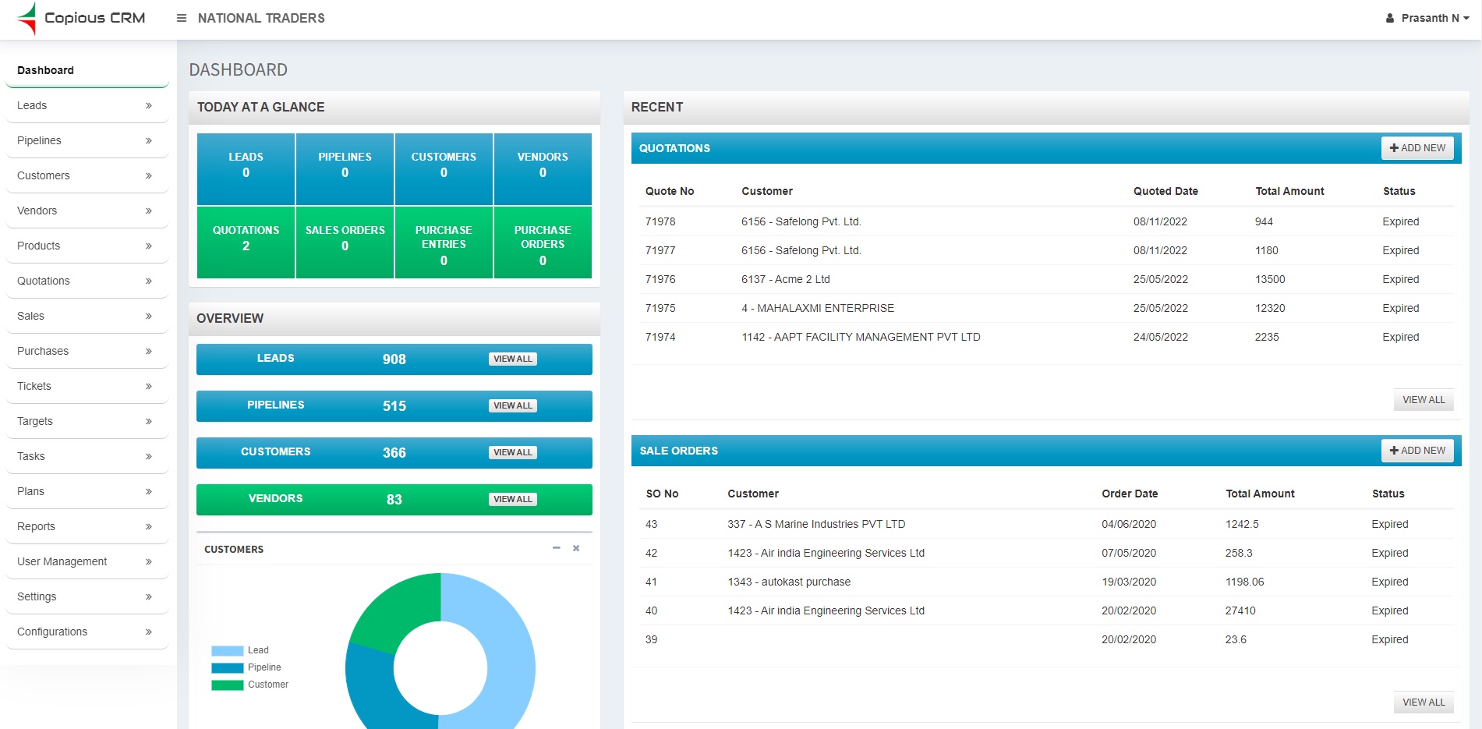Click the PURCHASE ORDERS tile
Viewport: 1482px width, 729px height.
click(x=543, y=242)
